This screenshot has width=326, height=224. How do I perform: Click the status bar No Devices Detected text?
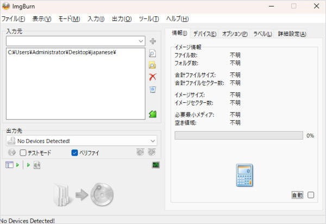click(28, 221)
